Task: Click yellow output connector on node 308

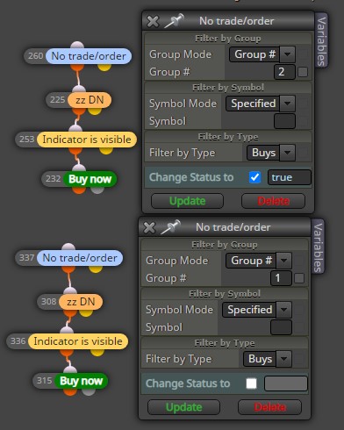Action: tap(86, 312)
